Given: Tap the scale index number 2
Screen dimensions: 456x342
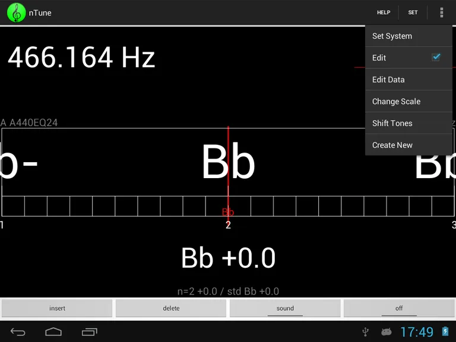Looking at the screenshot, I should click(228, 225).
